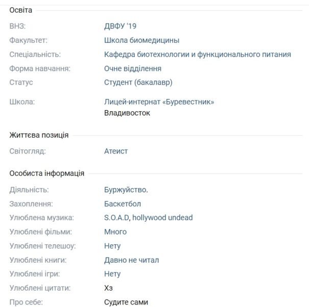Click Нету next to Улюблені телешоу
The height and width of the screenshot is (307, 309).
click(x=112, y=246)
